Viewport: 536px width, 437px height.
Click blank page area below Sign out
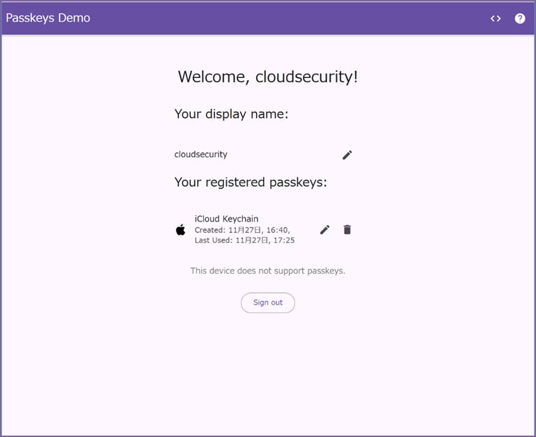point(268,373)
